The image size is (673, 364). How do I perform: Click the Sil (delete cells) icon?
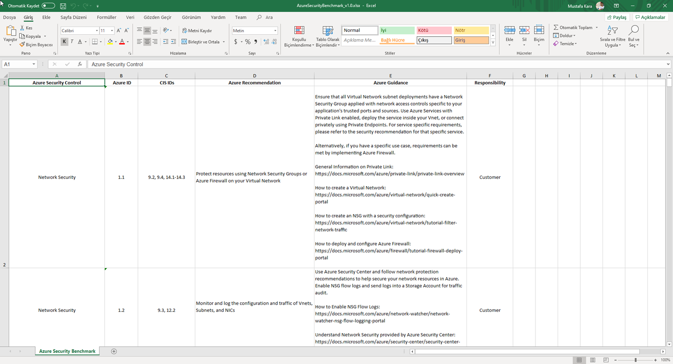(524, 31)
